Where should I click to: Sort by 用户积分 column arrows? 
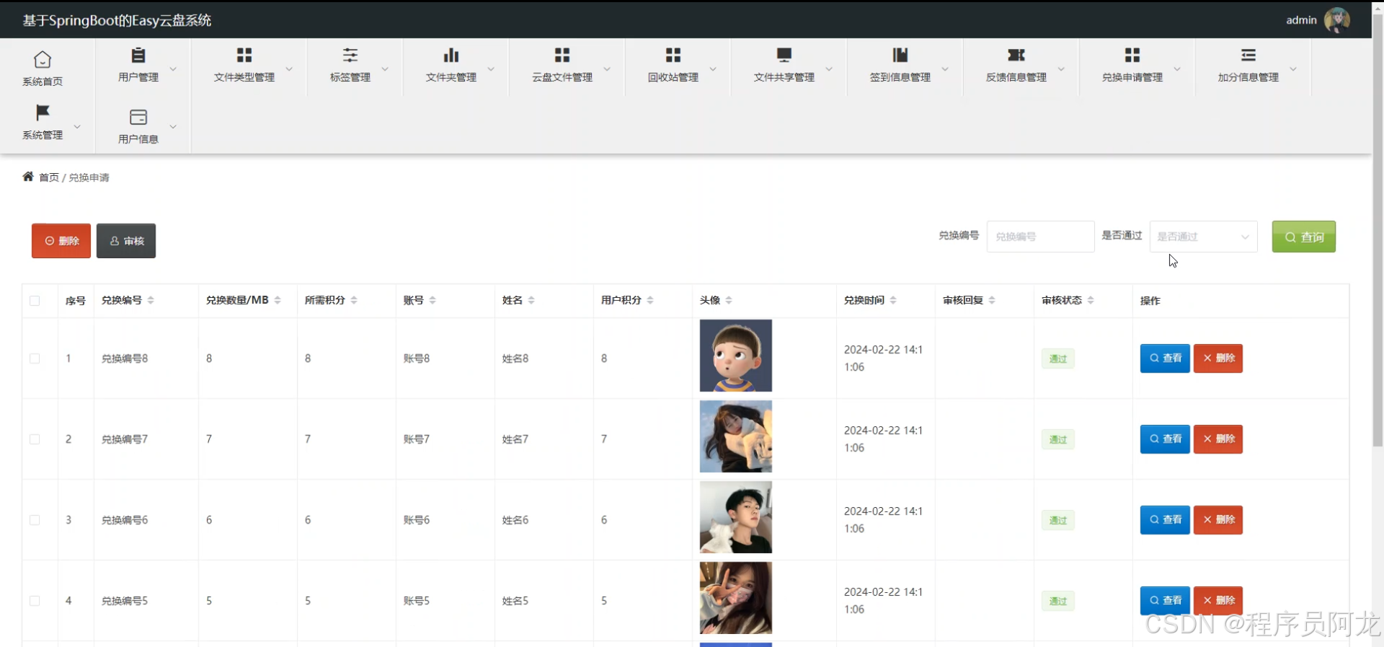650,300
